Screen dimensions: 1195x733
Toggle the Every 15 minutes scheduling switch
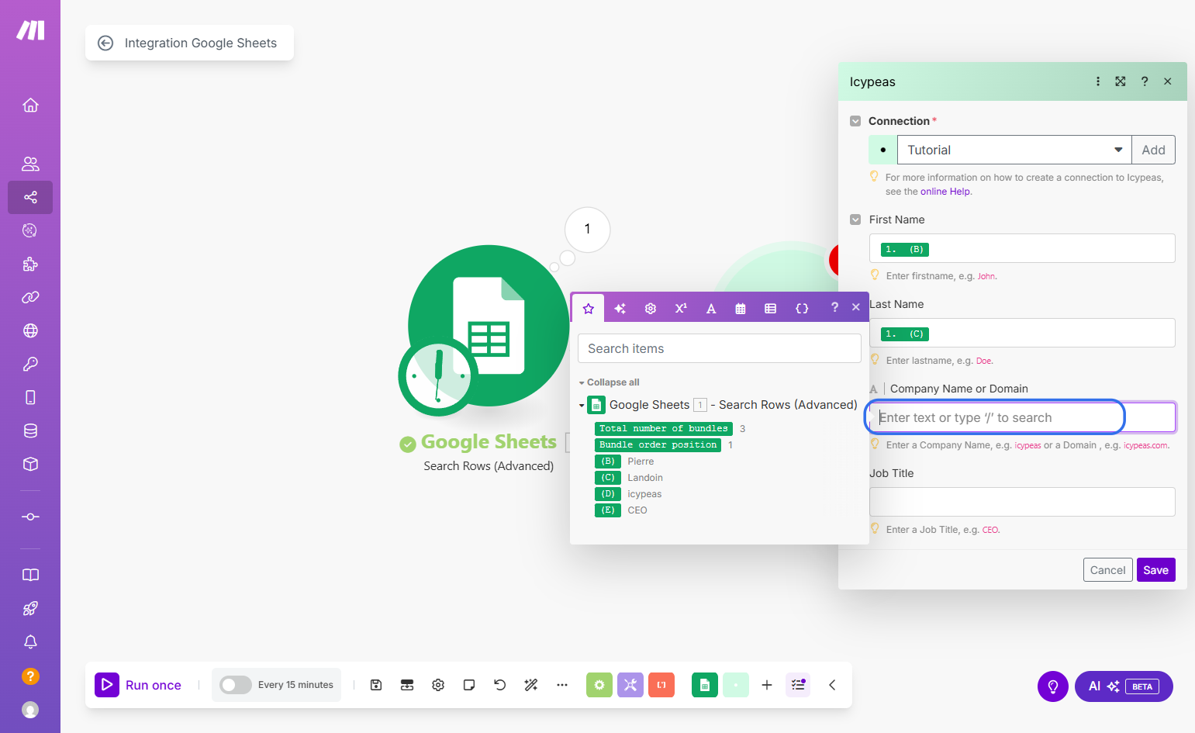click(x=235, y=685)
